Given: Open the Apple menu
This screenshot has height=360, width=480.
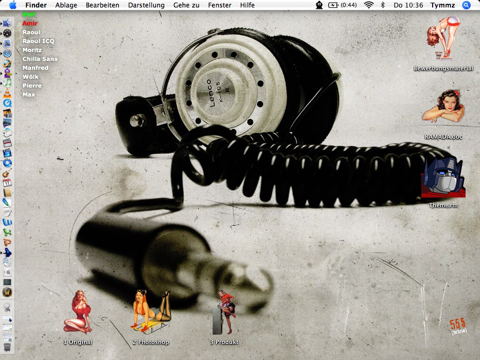Looking at the screenshot, I should [13, 5].
